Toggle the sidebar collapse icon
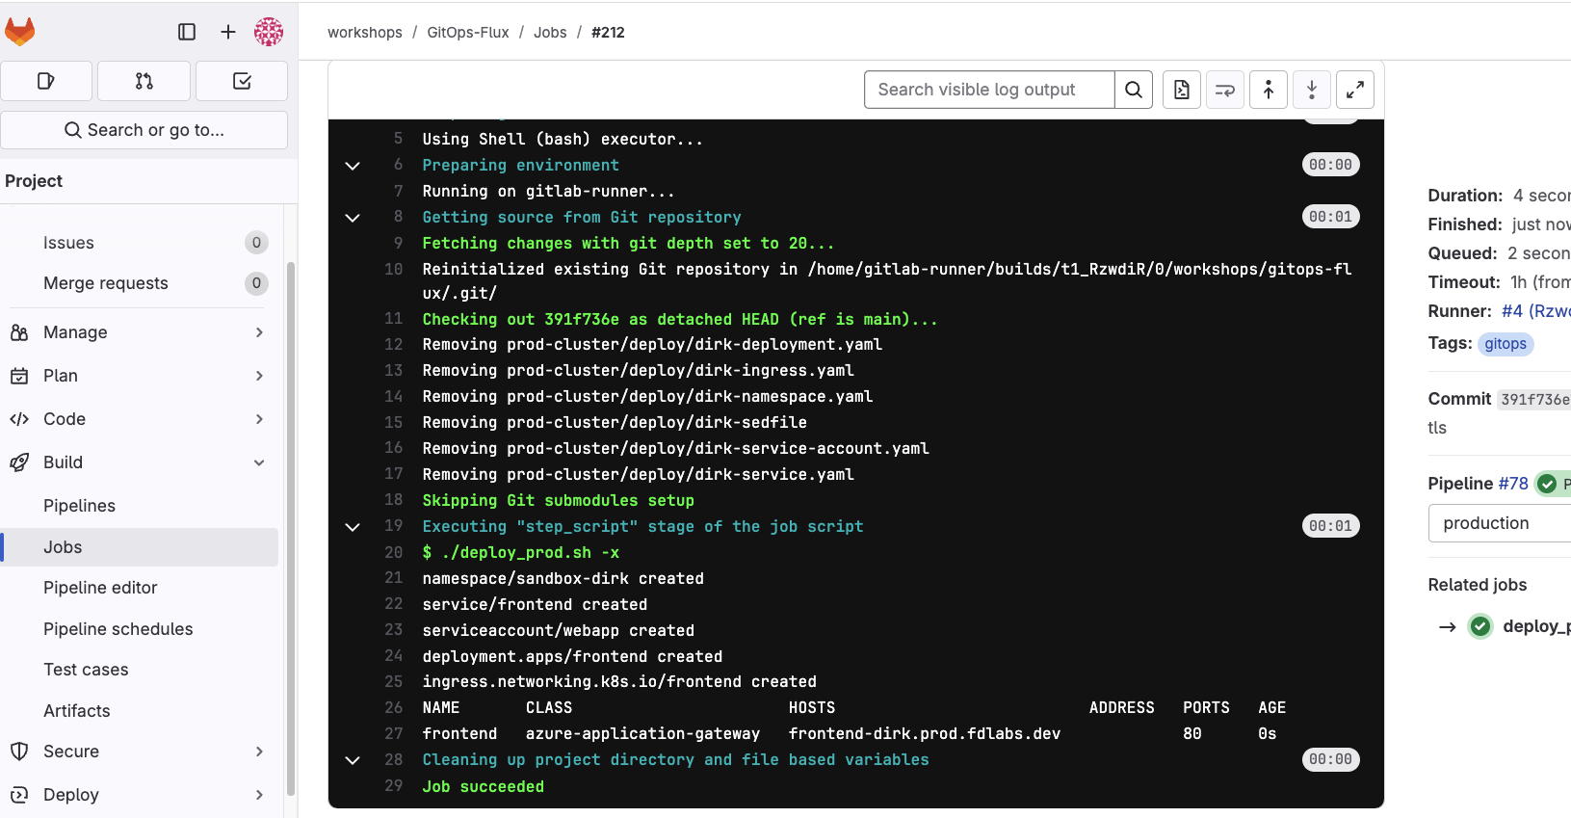 (187, 32)
